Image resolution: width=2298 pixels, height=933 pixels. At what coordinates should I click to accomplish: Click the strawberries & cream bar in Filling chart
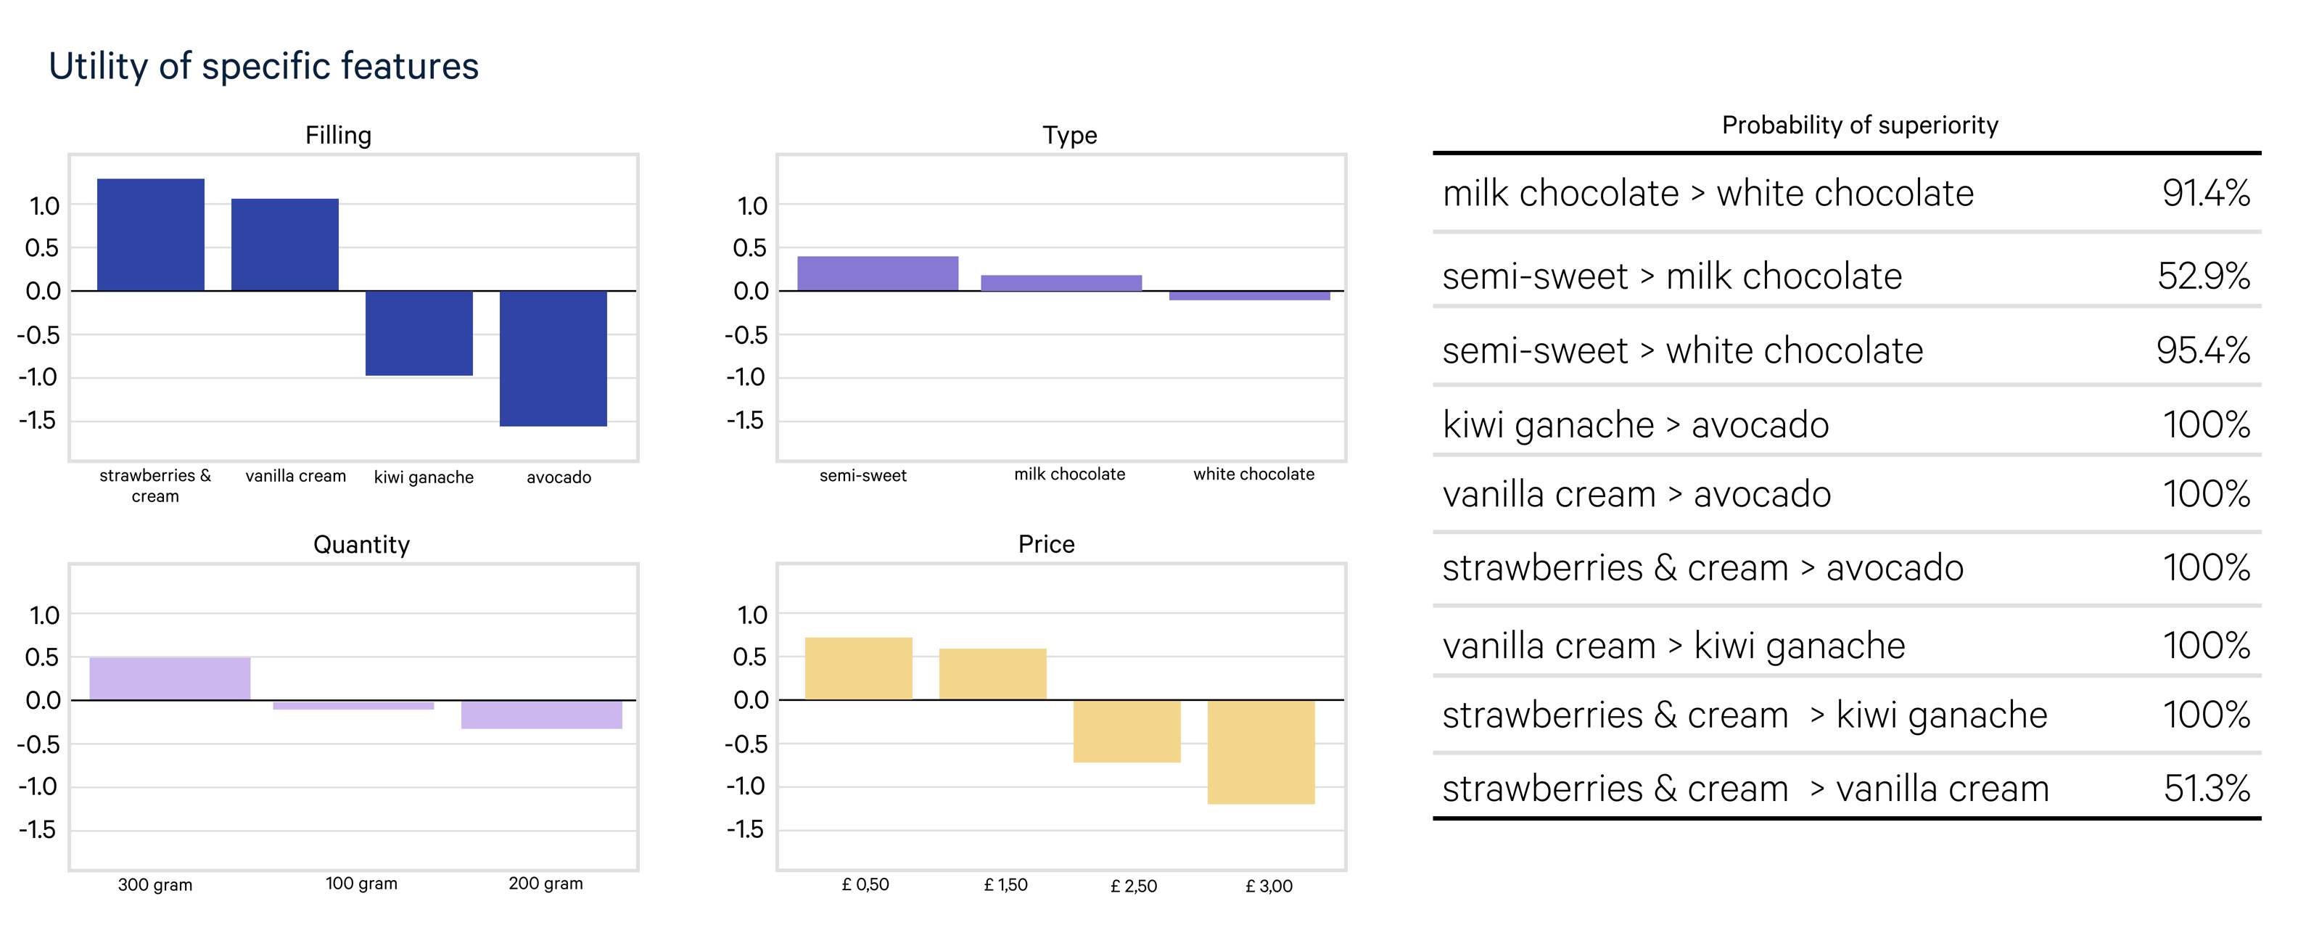click(x=150, y=234)
